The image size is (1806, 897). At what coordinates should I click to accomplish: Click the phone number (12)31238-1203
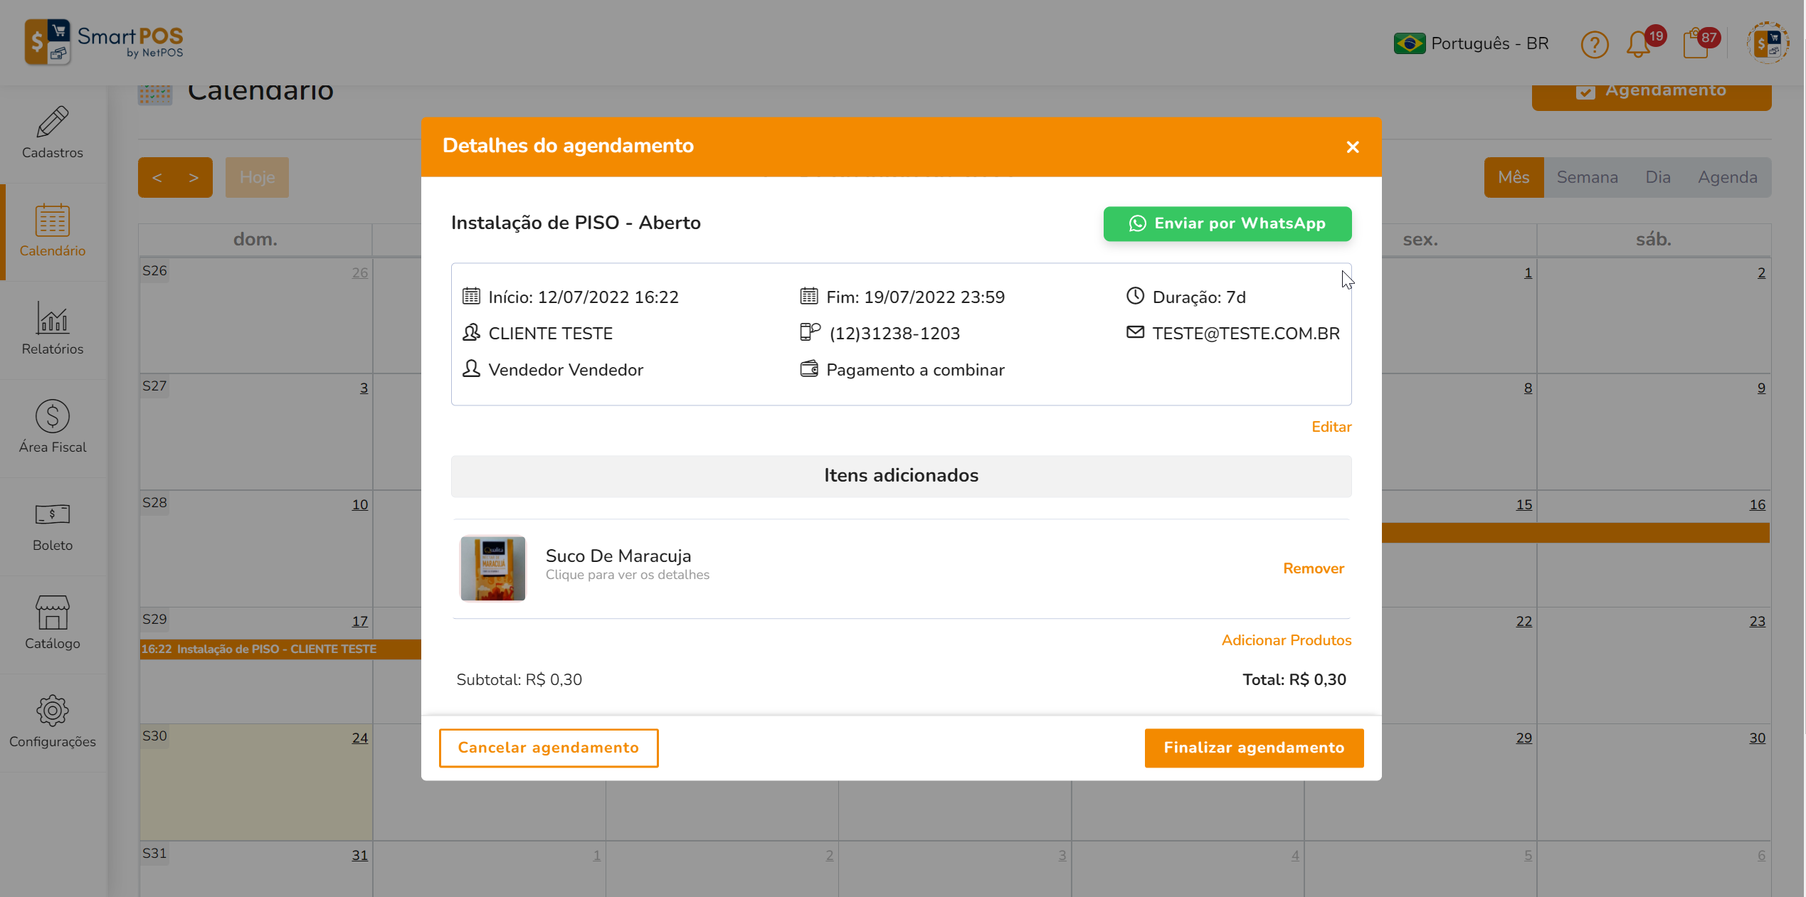(x=894, y=334)
